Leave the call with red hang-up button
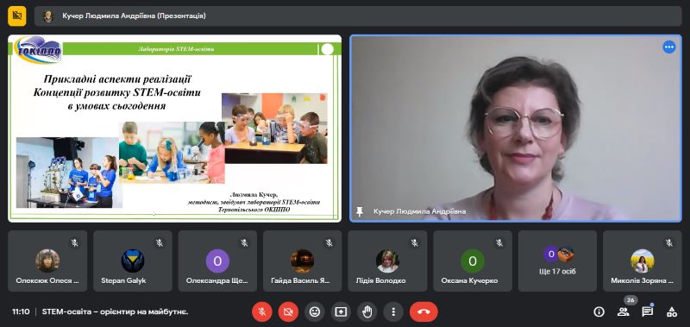 (x=423, y=312)
